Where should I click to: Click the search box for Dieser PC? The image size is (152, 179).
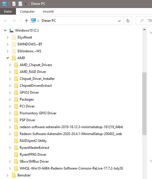(144, 21)
